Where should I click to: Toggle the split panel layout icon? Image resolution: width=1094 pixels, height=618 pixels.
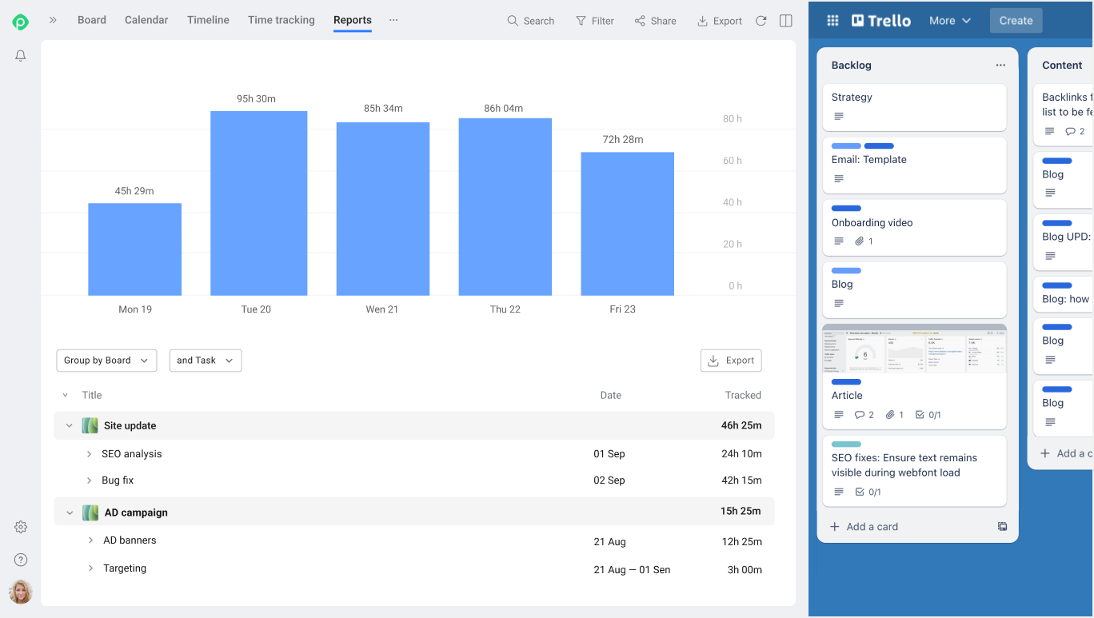tap(785, 21)
